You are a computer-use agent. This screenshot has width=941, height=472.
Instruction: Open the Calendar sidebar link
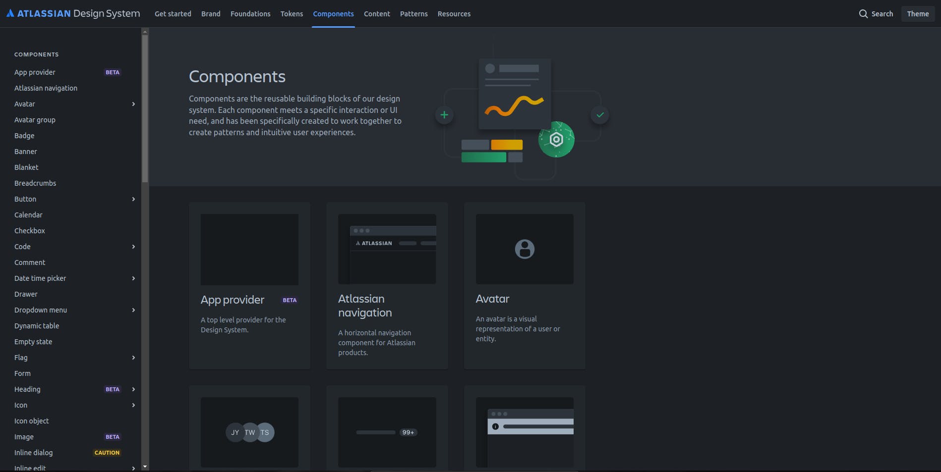tap(28, 215)
